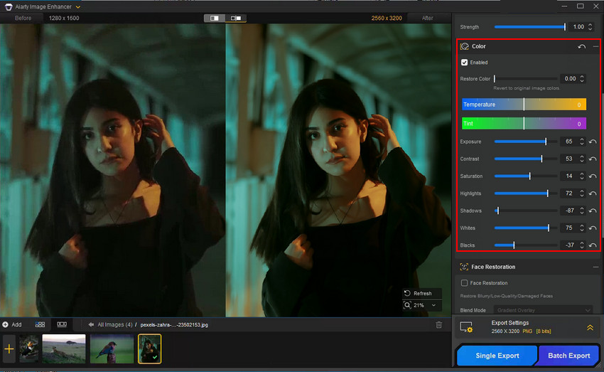
Task: Collapse the Color panel
Action: tap(595, 47)
